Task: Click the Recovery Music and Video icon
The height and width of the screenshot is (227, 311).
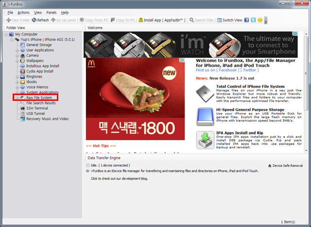Action: tap(23, 119)
